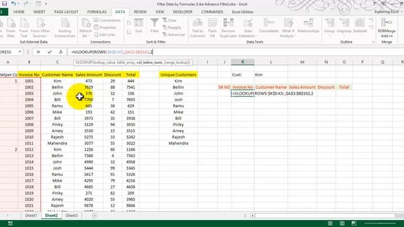
Task: Expand the Group dropdown
Action: [330, 36]
